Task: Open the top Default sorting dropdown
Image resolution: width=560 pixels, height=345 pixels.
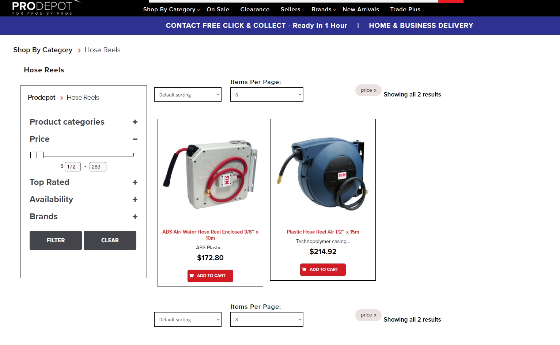Action: pyautogui.click(x=188, y=95)
